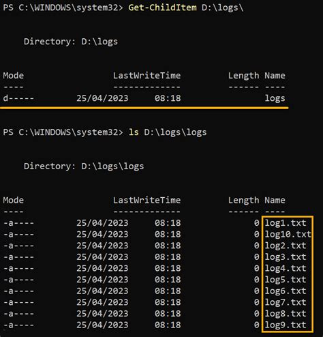The height and width of the screenshot is (337, 323).
Task: Click file name log10.txt
Action: [x=288, y=235]
